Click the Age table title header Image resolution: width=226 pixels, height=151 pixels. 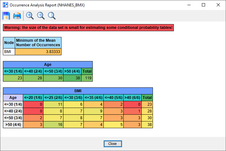pos(48,65)
